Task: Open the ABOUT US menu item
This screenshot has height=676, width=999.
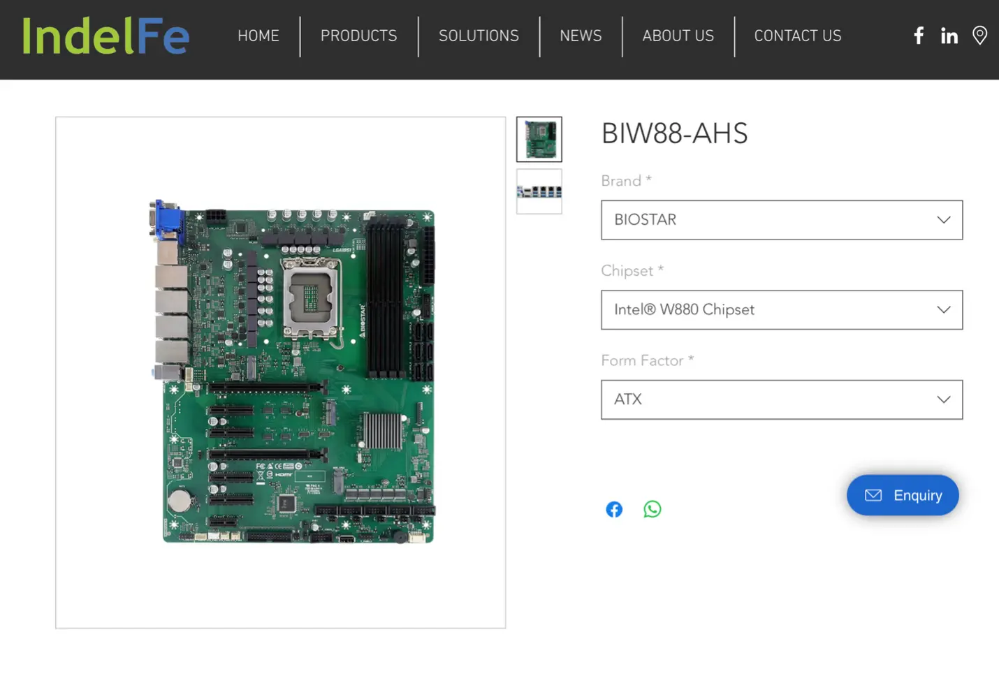Action: click(678, 36)
